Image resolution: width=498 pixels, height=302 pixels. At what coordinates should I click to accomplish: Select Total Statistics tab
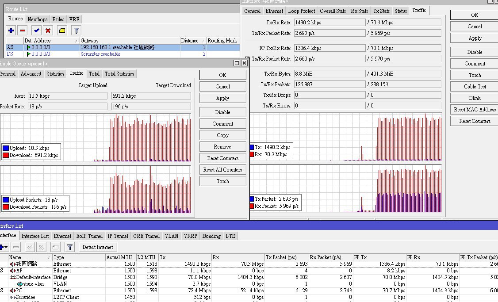pos(119,74)
